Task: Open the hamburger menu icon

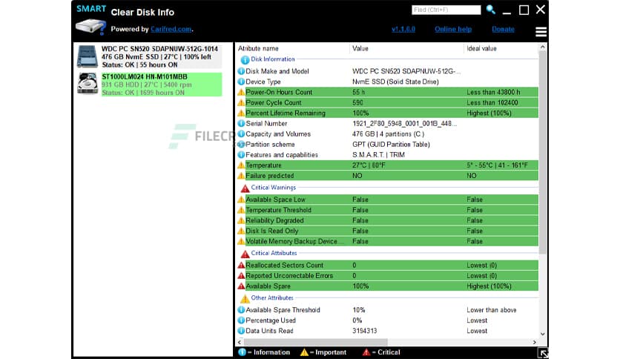Action: point(541,31)
